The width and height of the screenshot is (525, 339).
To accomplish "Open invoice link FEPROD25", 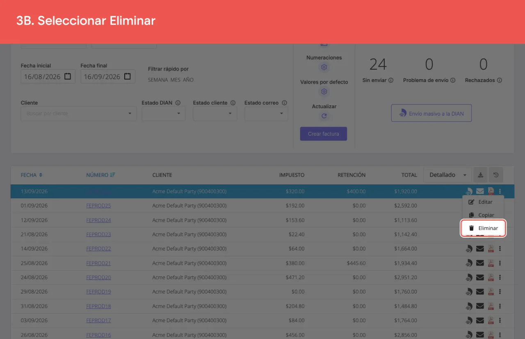I will click(98, 206).
